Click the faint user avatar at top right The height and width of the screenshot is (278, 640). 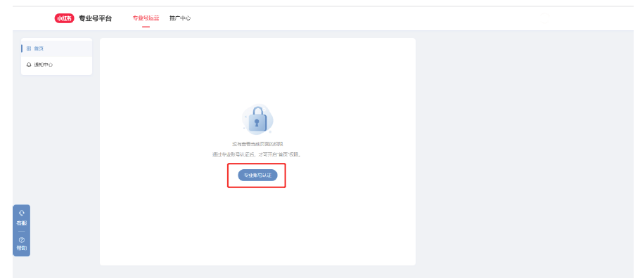545,18
